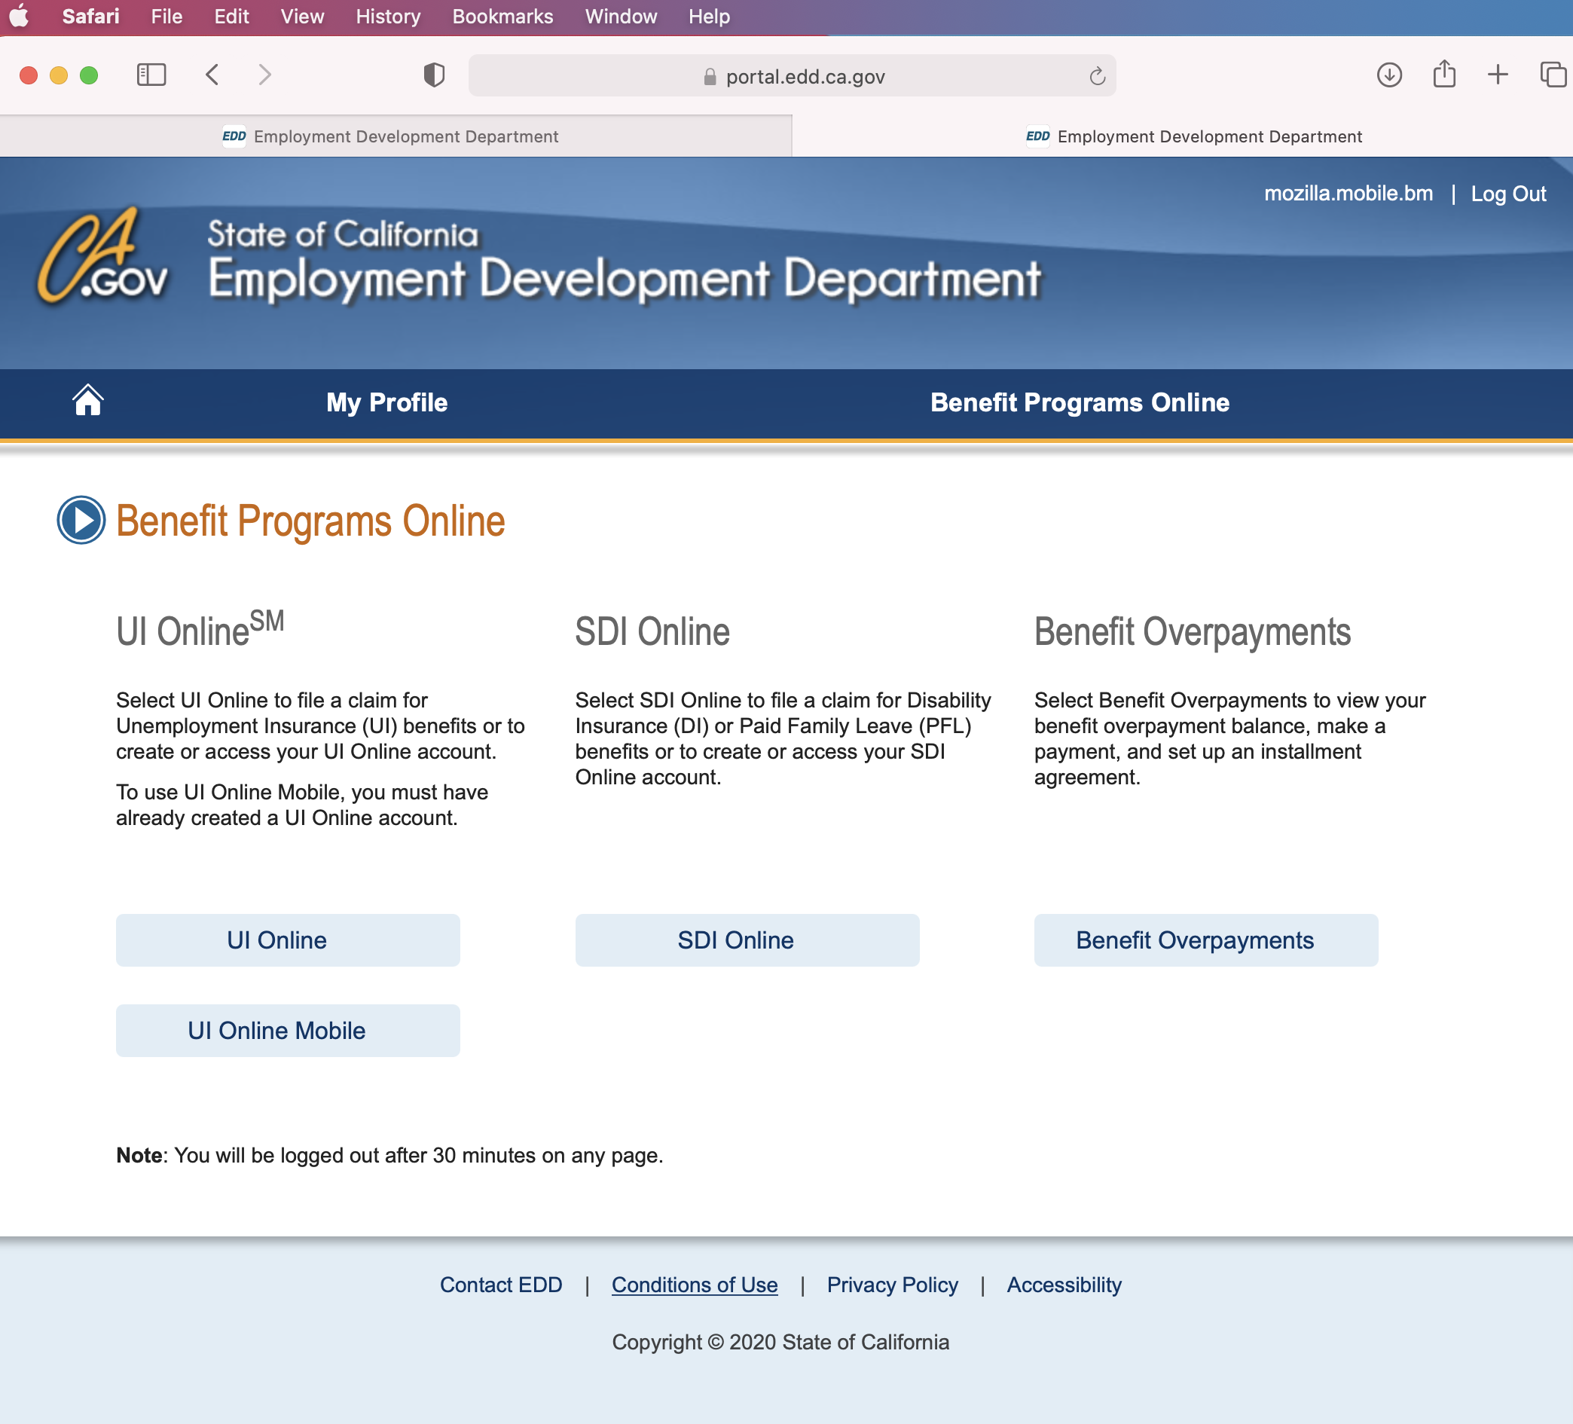Click the UI Online SM section heading
Image resolution: width=1573 pixels, height=1424 pixels.
[x=200, y=629]
